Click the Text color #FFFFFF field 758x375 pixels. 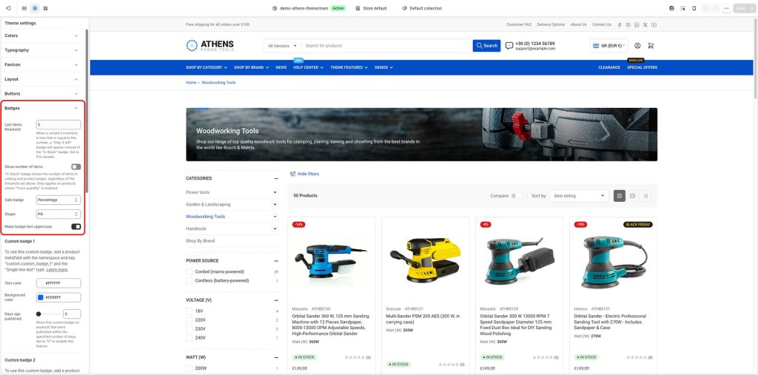click(58, 283)
